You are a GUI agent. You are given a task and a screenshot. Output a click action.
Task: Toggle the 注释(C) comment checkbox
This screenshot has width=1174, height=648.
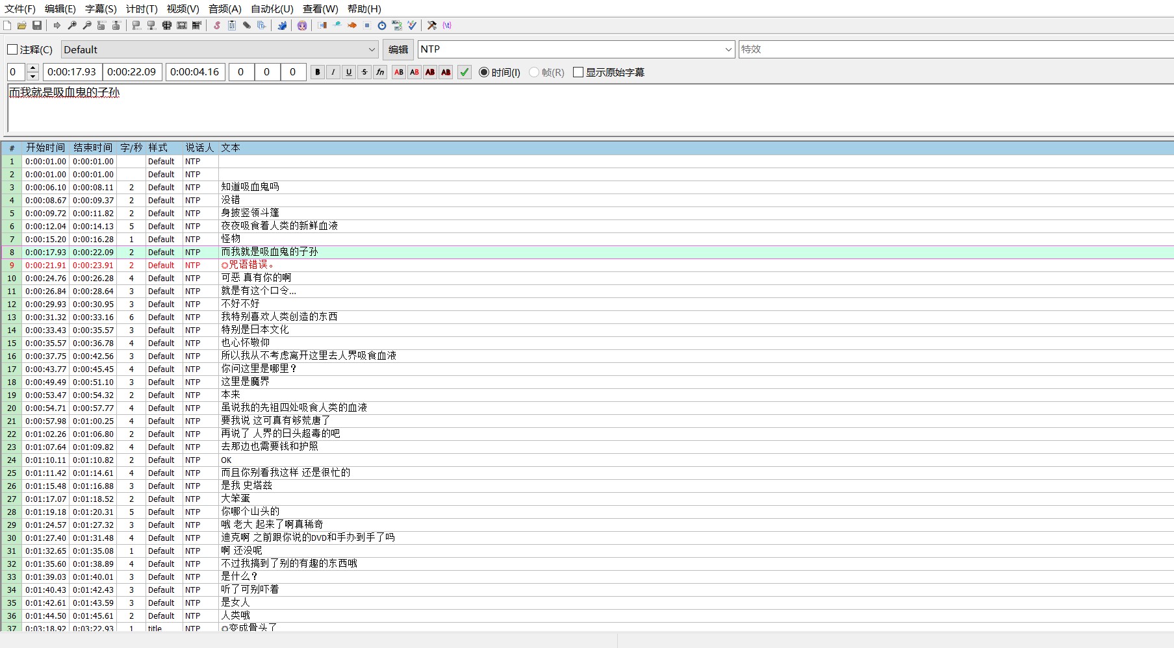click(x=30, y=49)
